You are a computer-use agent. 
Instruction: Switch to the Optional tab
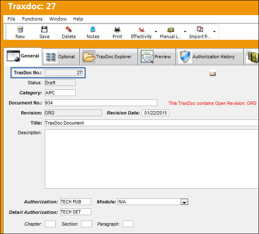61,57
